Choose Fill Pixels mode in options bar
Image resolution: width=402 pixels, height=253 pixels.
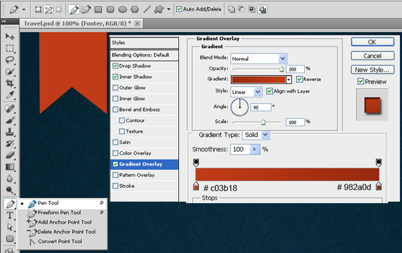pos(59,10)
